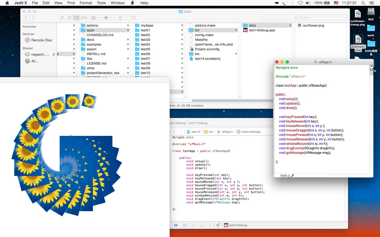This screenshot has height=237, width=380.
Task: Open the Tools menu
Action: [101, 3]
